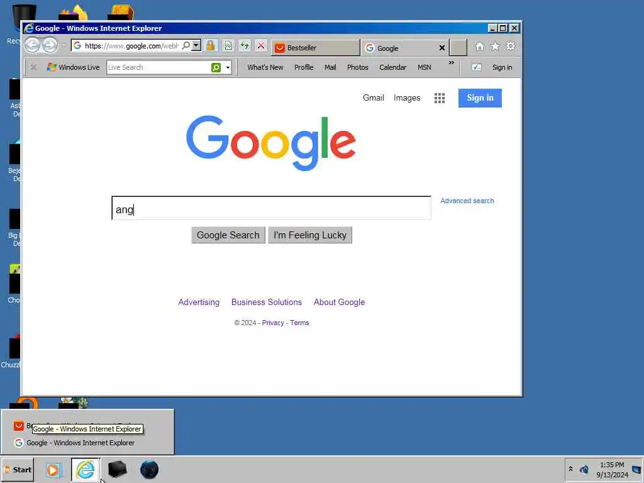Close the Windows Live toolbar

click(x=34, y=67)
